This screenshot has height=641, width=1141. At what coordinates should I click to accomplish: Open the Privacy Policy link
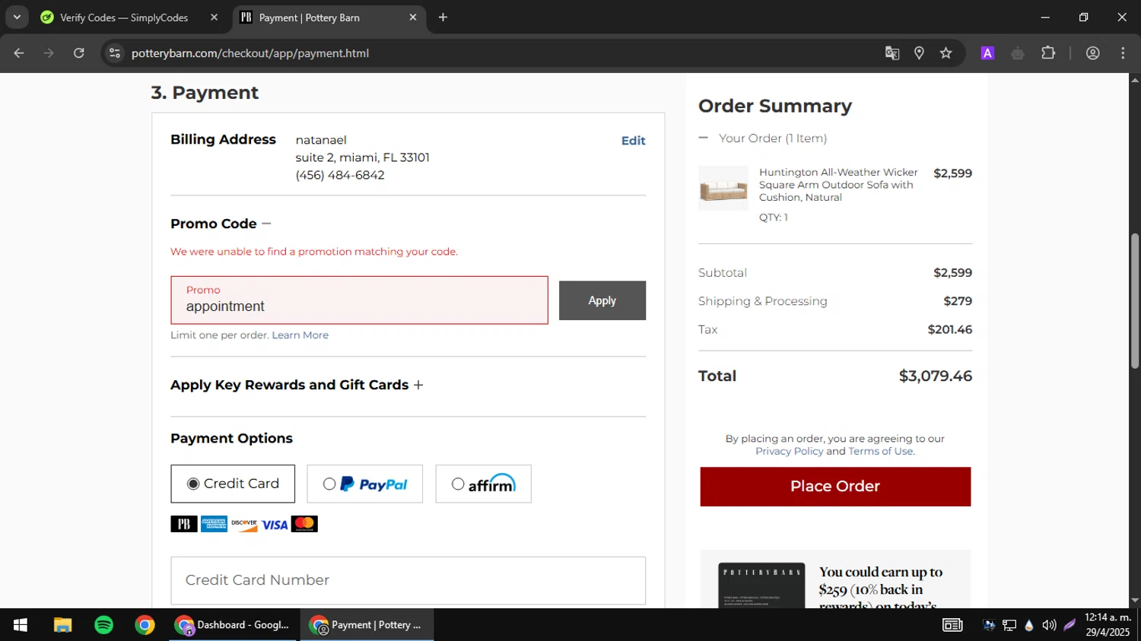pos(789,452)
